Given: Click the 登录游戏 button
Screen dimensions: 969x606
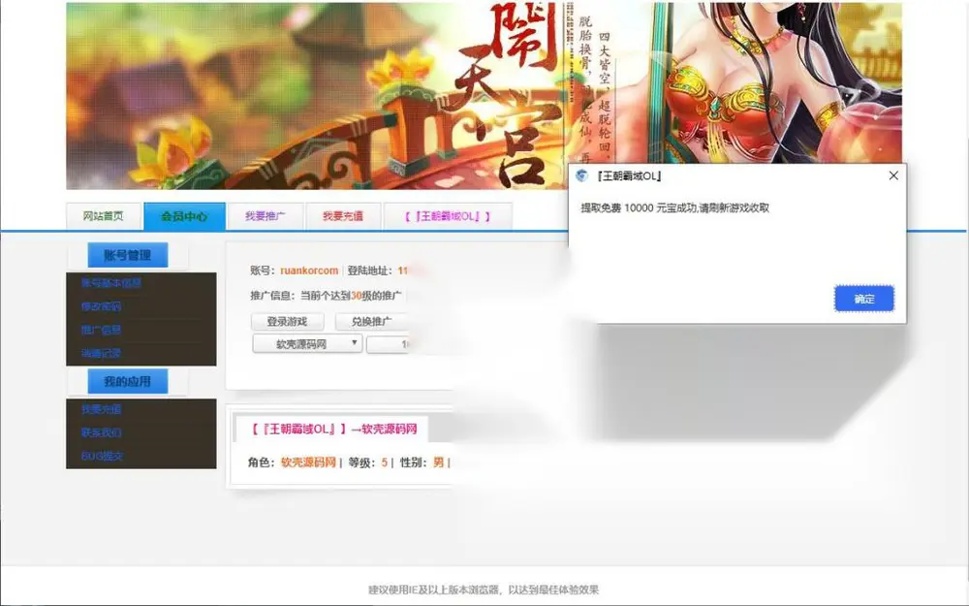Looking at the screenshot, I should [288, 322].
